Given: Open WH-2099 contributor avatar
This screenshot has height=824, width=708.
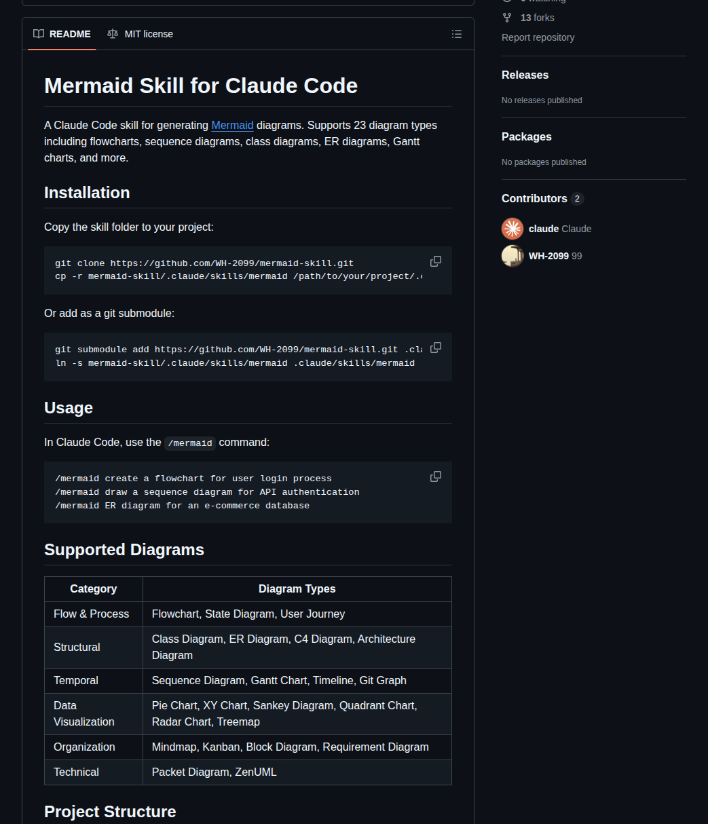Looking at the screenshot, I should click(x=513, y=256).
